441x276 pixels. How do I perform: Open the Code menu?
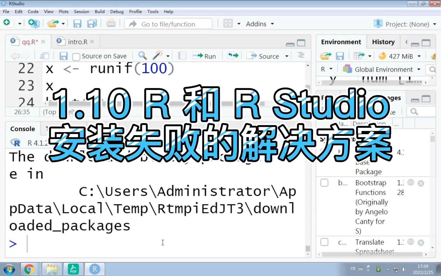point(33,11)
